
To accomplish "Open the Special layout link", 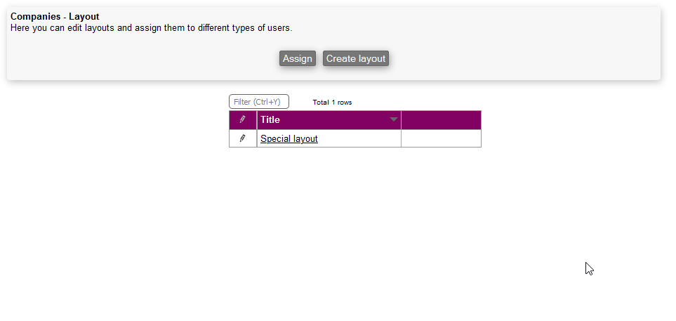I will click(x=289, y=139).
